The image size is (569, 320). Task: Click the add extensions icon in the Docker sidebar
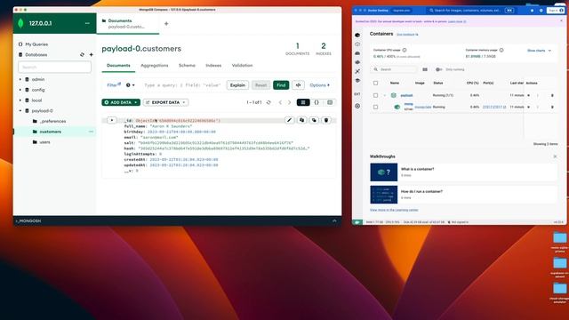pos(357,106)
